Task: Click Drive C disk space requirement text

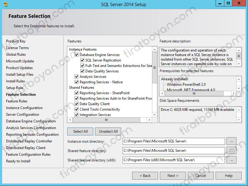Action: 197,110
